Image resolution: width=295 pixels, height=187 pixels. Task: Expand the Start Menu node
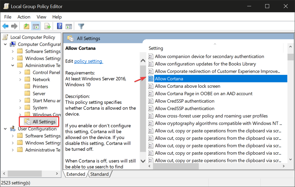click(x=20, y=101)
